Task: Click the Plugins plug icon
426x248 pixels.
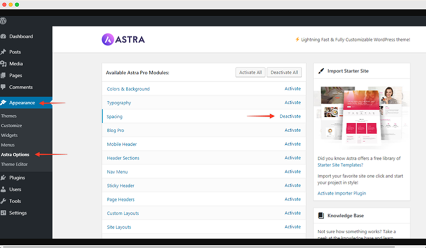Action: 3,178
